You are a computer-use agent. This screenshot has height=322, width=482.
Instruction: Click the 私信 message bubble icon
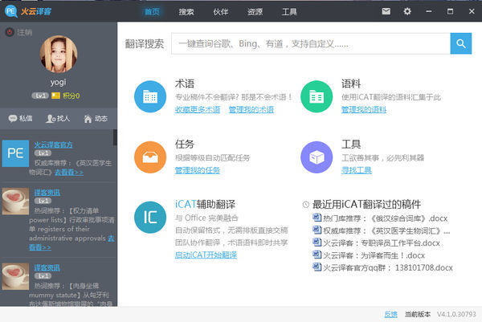[13, 118]
